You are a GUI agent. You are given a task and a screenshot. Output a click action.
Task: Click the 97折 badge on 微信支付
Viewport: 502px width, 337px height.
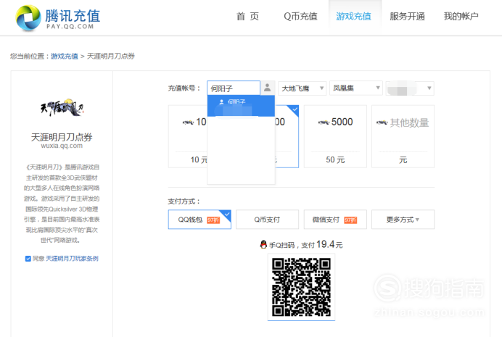coord(350,220)
